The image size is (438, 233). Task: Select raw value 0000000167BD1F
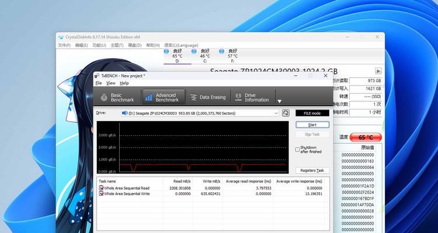[x=358, y=199]
